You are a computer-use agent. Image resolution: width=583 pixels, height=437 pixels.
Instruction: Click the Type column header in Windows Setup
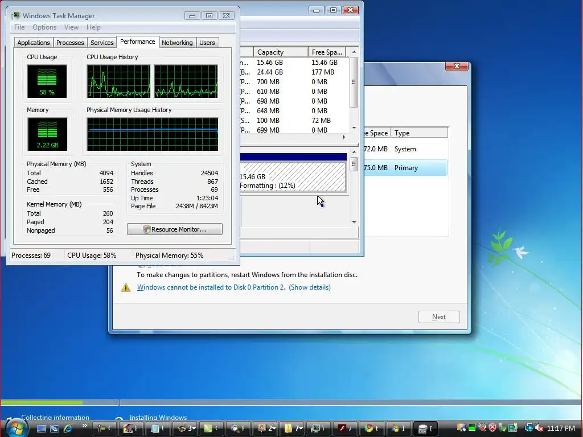click(x=419, y=133)
